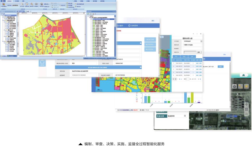
Task: Click the browse button in 图形分析入库 dialog
Action: click(x=199, y=52)
